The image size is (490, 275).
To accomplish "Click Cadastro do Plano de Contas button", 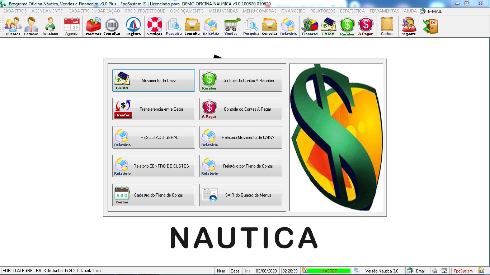I will click(x=154, y=195).
